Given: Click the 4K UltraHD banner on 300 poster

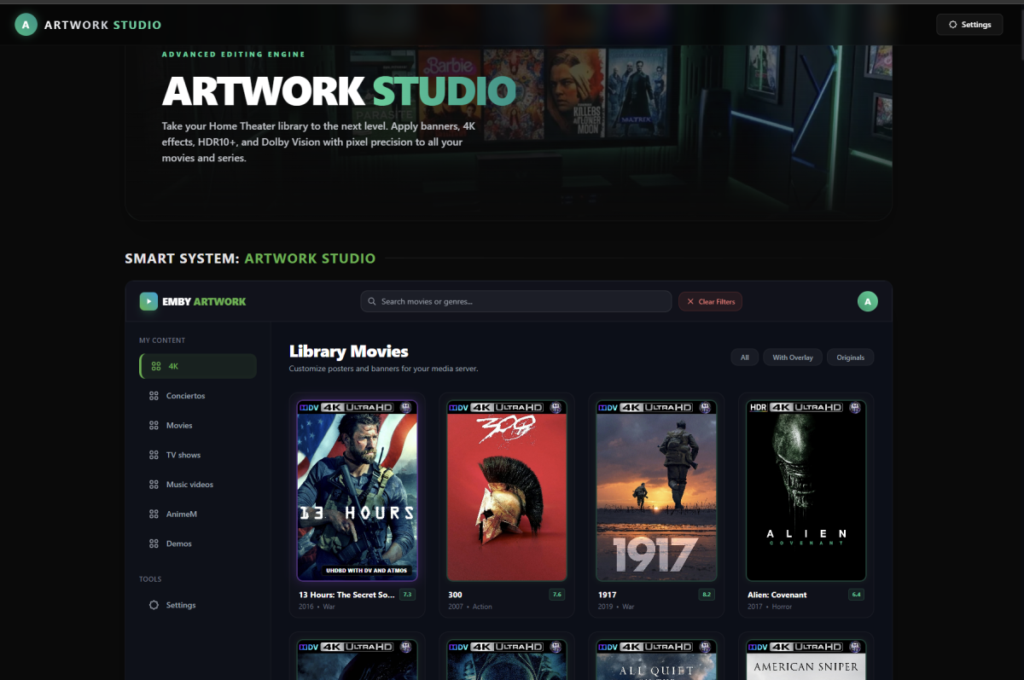Looking at the screenshot, I should point(509,408).
